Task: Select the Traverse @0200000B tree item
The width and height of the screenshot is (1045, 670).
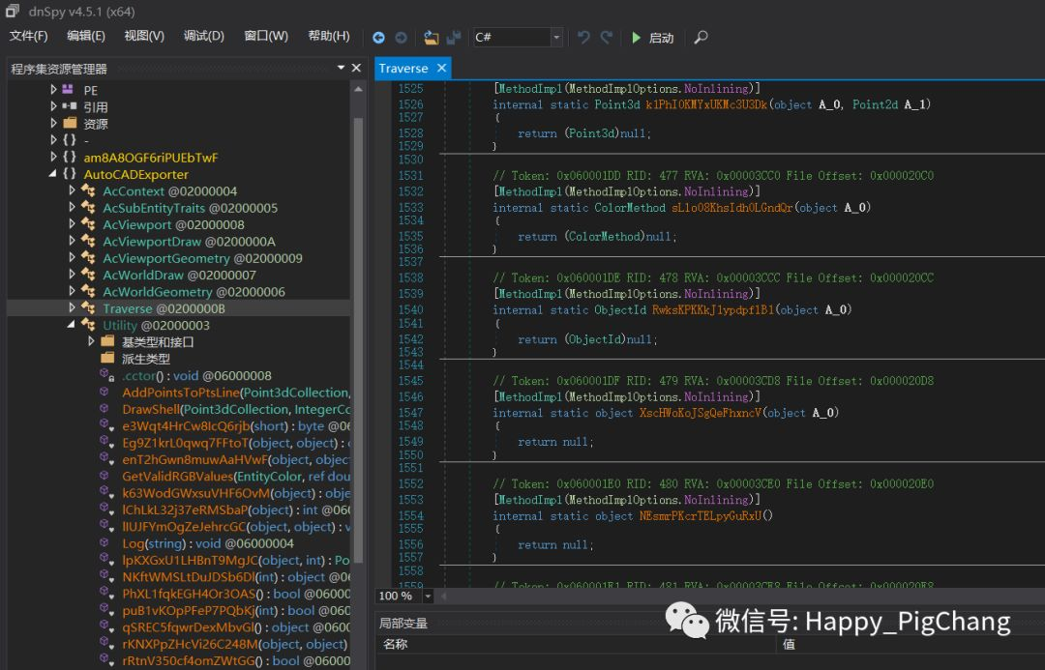Action: (164, 308)
